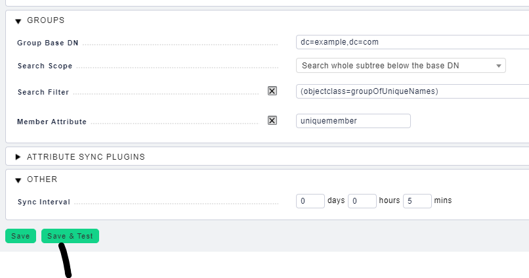Image resolution: width=529 pixels, height=278 pixels.
Task: Click the Search Filter text field
Action: pos(413,91)
